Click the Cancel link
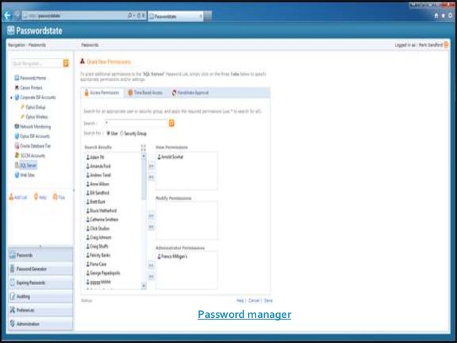 (x=254, y=300)
